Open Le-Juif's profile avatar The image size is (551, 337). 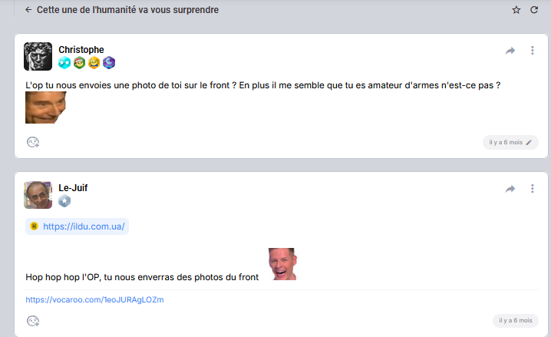point(38,195)
